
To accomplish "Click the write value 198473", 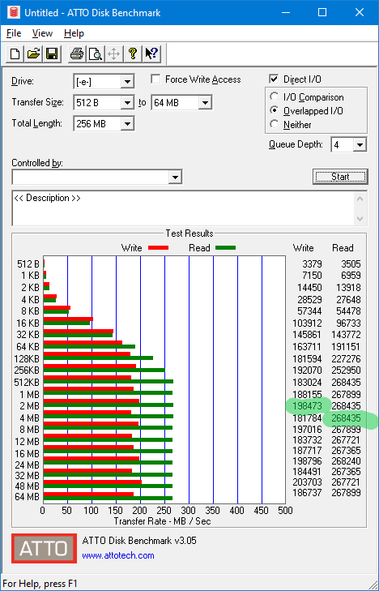I will tap(308, 406).
